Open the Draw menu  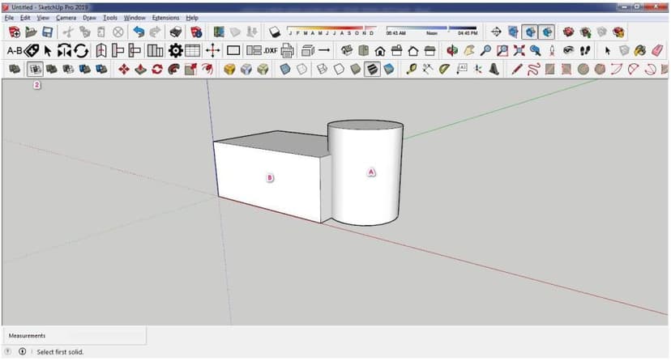pyautogui.click(x=89, y=18)
